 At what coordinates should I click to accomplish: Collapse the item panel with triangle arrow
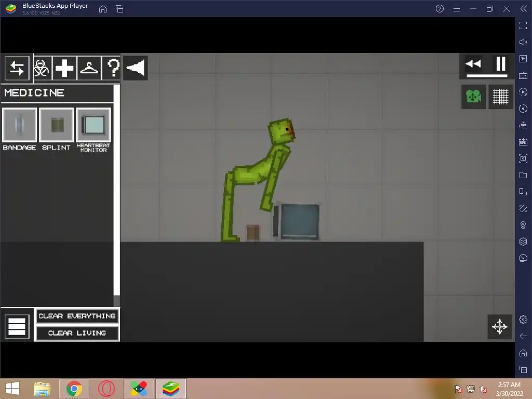(x=136, y=68)
